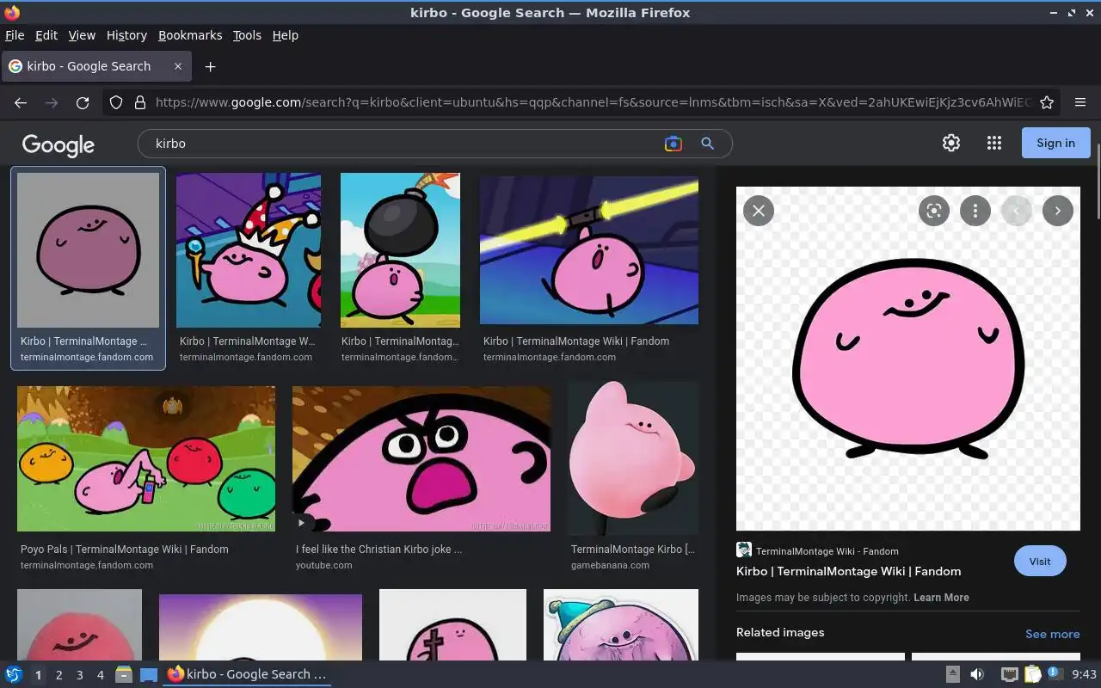Switch to workspace 4 in taskbar

pyautogui.click(x=100, y=675)
